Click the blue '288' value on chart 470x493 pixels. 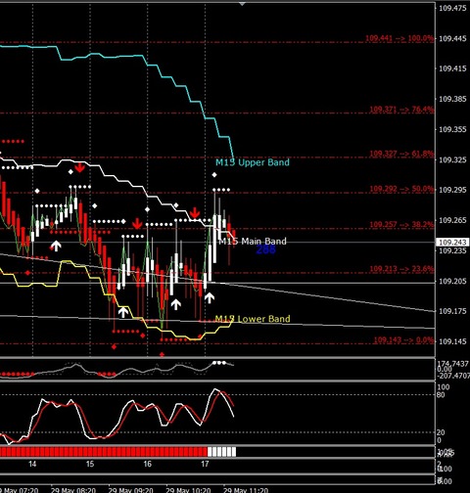point(265,249)
